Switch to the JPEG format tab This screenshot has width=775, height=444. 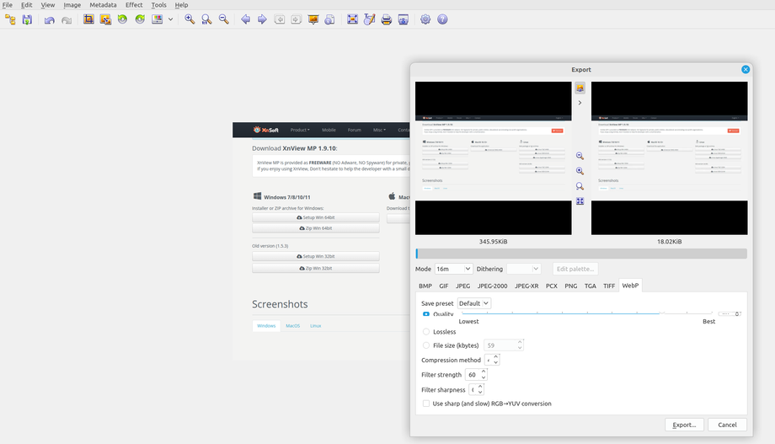point(462,286)
